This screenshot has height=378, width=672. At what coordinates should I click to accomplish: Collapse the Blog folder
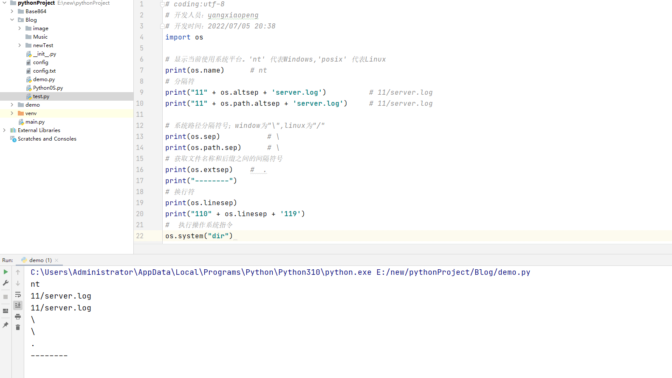12,20
